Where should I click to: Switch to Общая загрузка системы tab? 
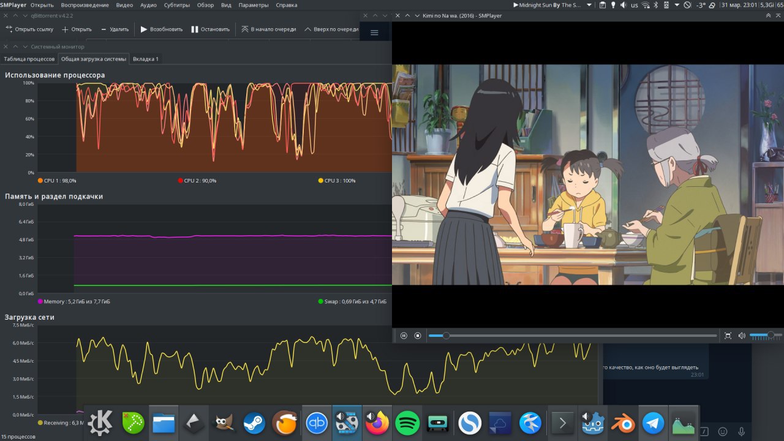click(x=94, y=59)
